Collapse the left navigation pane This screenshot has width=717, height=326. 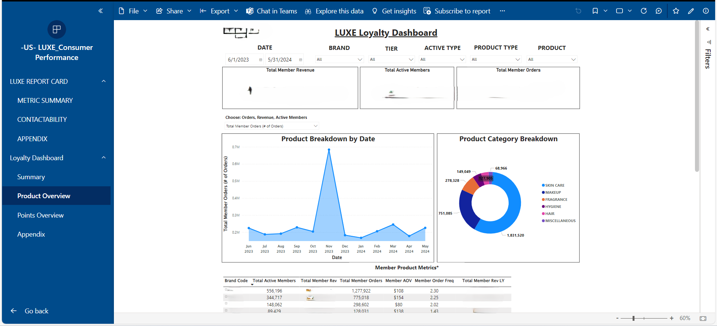100,11
